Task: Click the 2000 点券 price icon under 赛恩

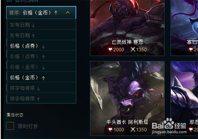Action: click(110, 49)
